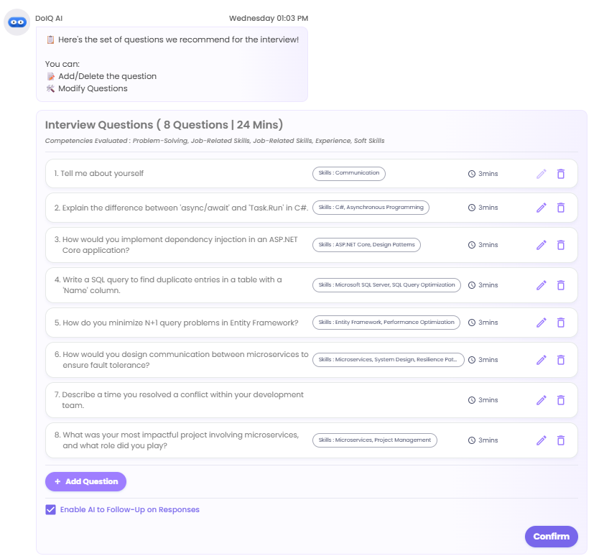
Task: Click the pencil icon for dependency injection question
Action: 542,245
